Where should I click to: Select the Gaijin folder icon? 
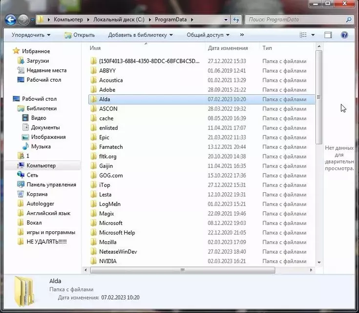(x=93, y=166)
